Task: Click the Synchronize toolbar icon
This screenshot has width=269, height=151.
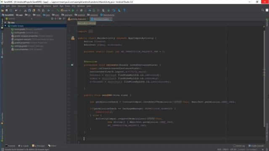Action: (11, 10)
